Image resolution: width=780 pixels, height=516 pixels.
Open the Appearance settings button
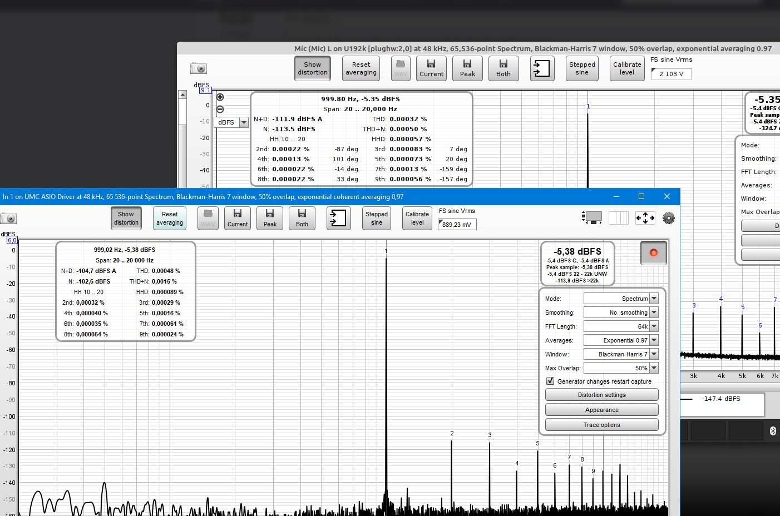point(602,410)
